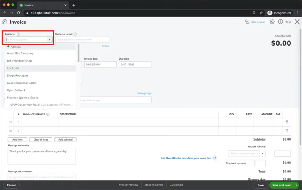Image resolution: width=302 pixels, height=190 pixels.
Task: Click the Add lines button
Action: pos(17,140)
